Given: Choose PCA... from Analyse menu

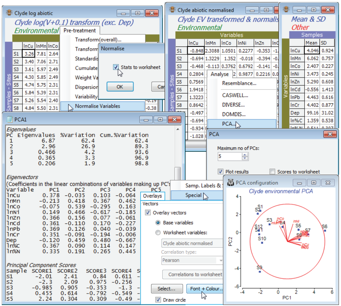Looking at the screenshot, I should pyautogui.click(x=242, y=124).
